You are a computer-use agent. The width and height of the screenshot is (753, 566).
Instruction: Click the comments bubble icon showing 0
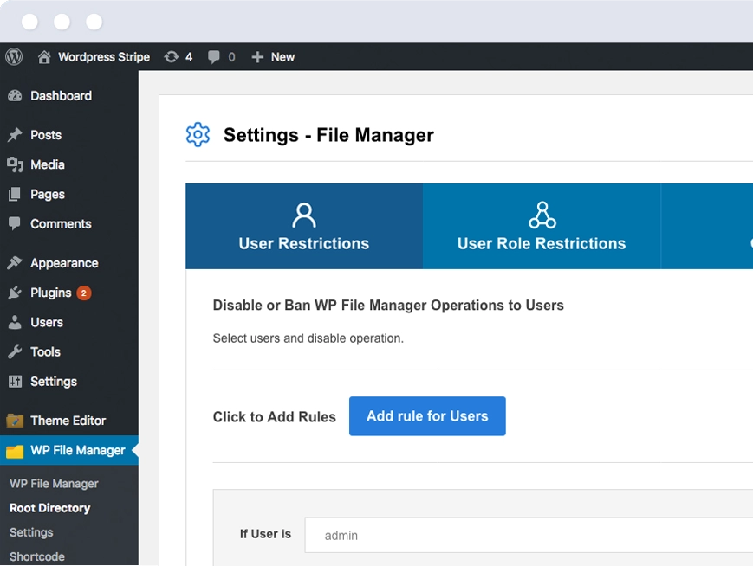[x=214, y=56]
